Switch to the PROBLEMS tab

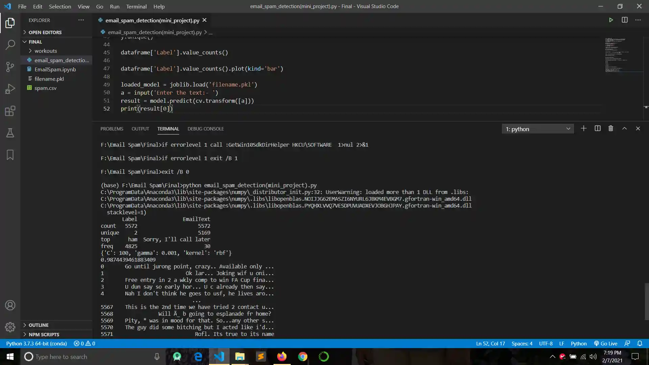pos(112,129)
